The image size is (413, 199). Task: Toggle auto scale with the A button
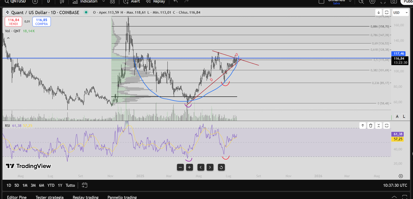point(398,117)
